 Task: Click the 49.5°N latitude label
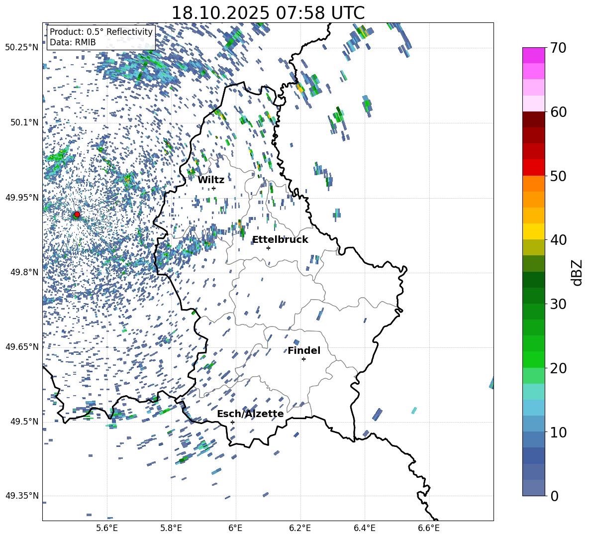tap(25, 421)
